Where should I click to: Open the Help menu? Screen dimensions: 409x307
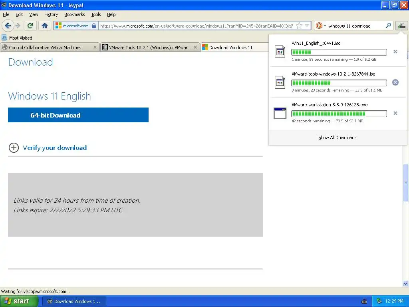point(111,14)
